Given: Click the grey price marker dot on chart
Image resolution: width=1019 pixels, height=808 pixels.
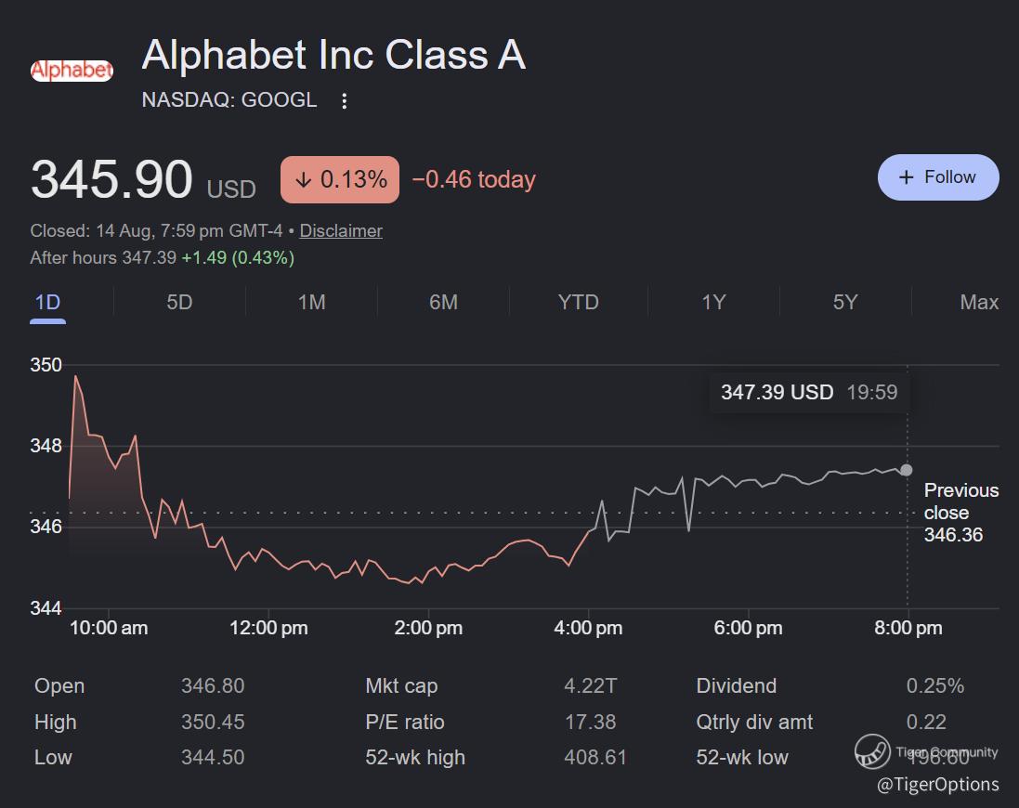Looking at the screenshot, I should (x=906, y=470).
